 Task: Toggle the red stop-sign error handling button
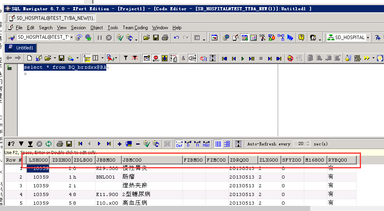[x=156, y=58]
